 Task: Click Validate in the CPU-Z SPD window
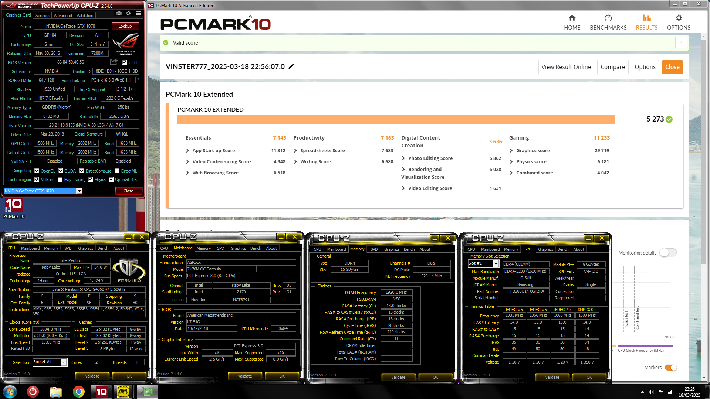pos(552,377)
